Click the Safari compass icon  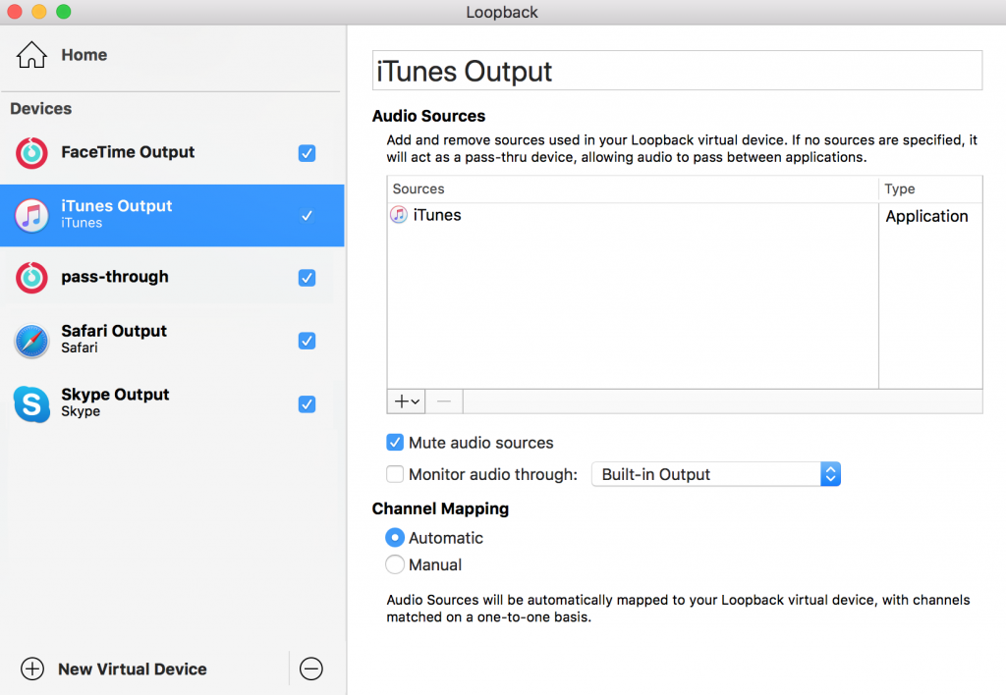coord(31,341)
